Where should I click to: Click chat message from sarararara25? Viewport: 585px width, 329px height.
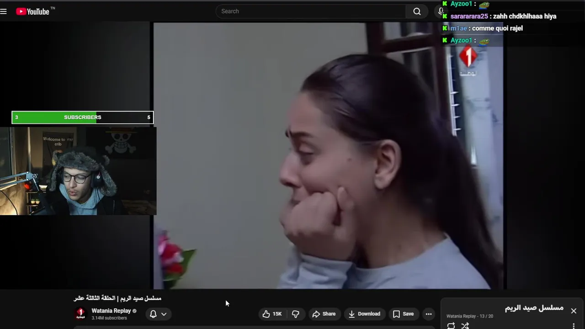500,16
